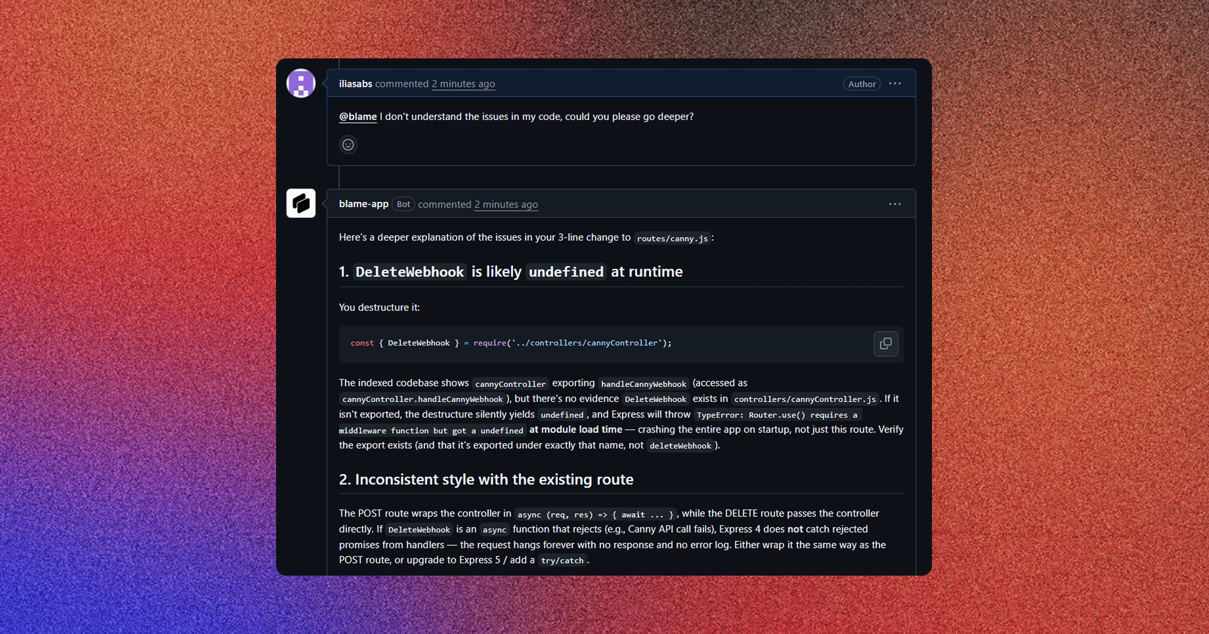Click the heading "Inconsistent style with the existing route"
The height and width of the screenshot is (634, 1209).
coord(494,480)
